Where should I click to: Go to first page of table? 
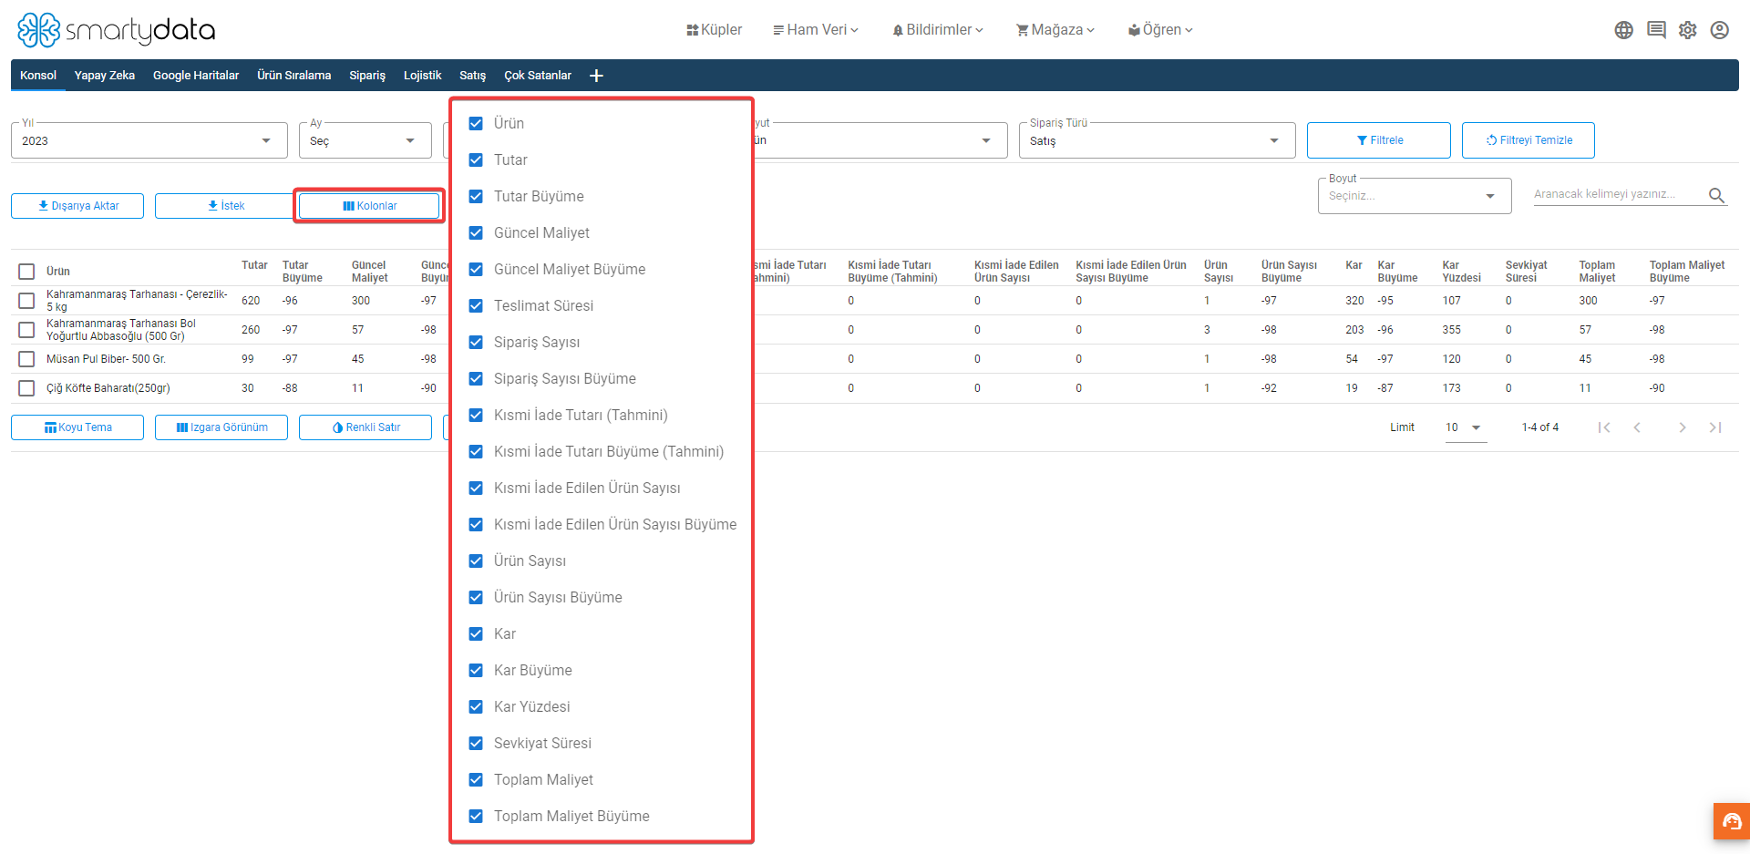point(1604,427)
